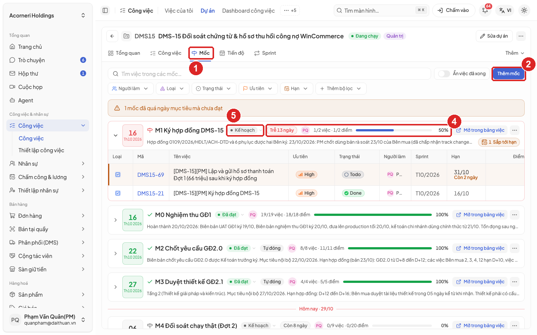Open Acorneri Holdings workspace switcher
Screen dimensions: 537x335
(x=48, y=16)
